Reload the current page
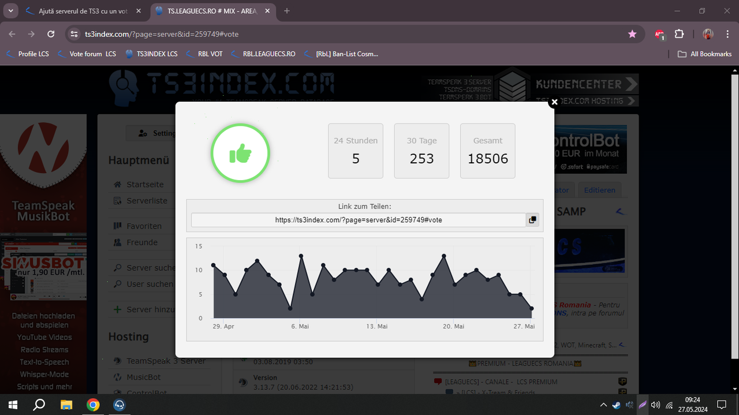The height and width of the screenshot is (415, 739). point(51,34)
